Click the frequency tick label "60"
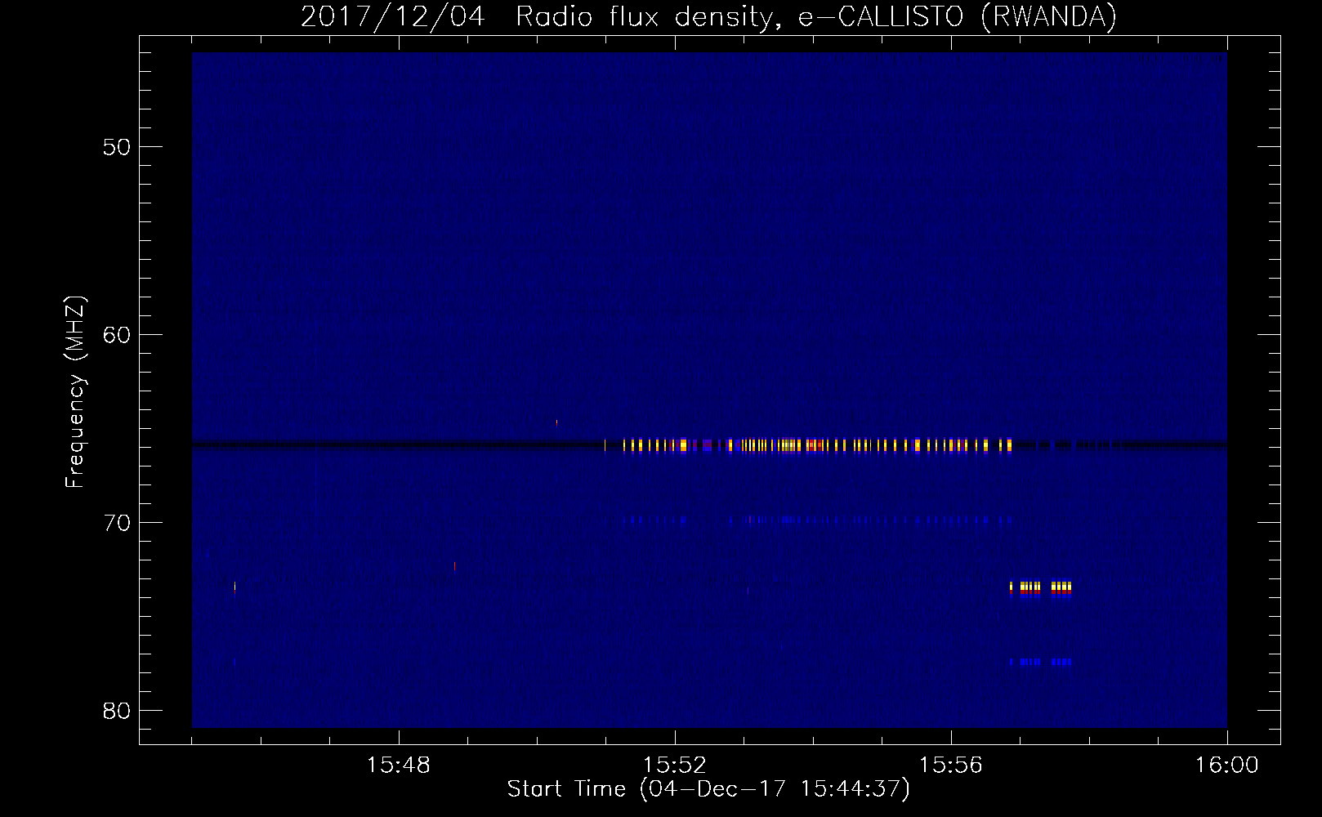 tap(117, 335)
